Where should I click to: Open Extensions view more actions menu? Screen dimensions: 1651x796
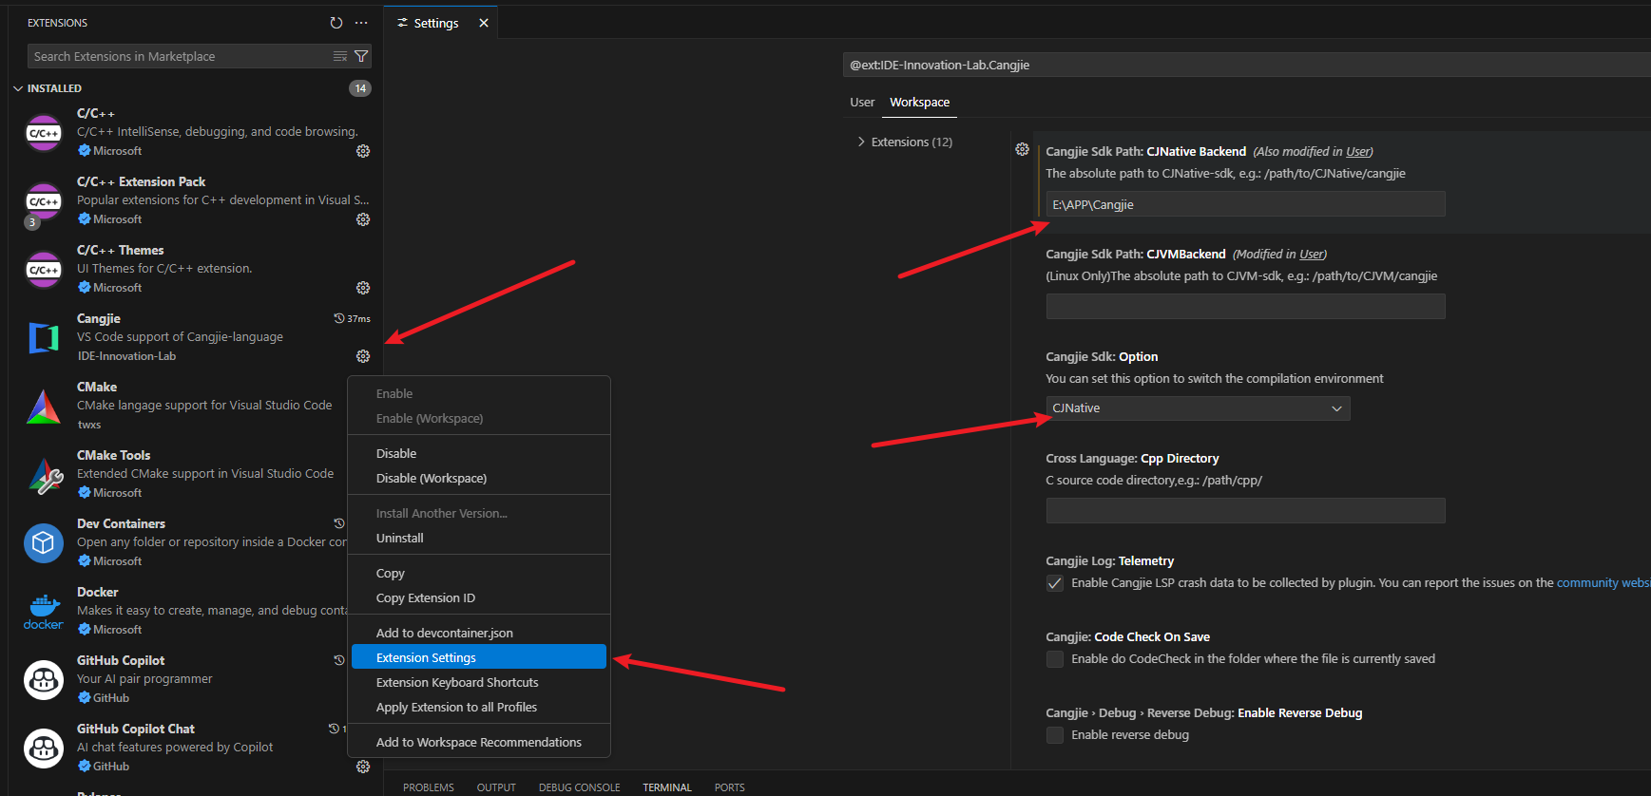coord(361,23)
